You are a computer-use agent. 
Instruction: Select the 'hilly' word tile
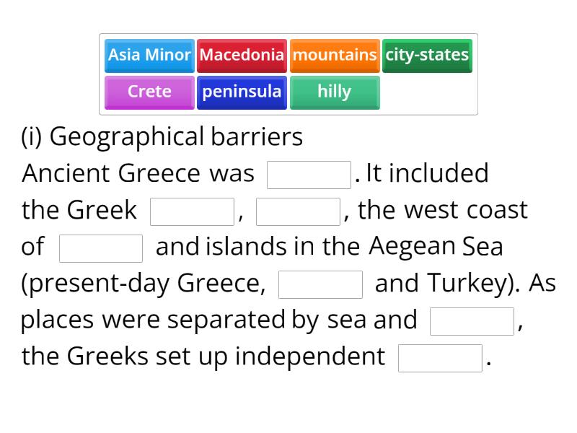tap(334, 92)
